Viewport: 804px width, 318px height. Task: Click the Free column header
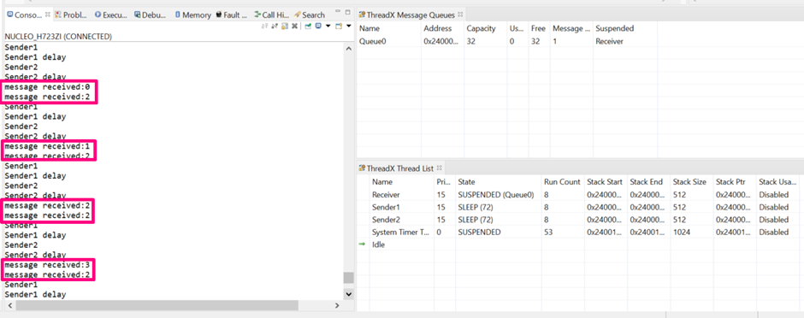539,28
